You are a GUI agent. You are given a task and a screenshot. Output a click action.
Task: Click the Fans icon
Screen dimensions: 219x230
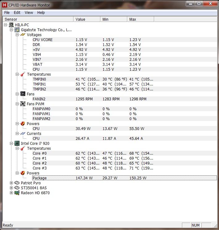click(x=23, y=94)
